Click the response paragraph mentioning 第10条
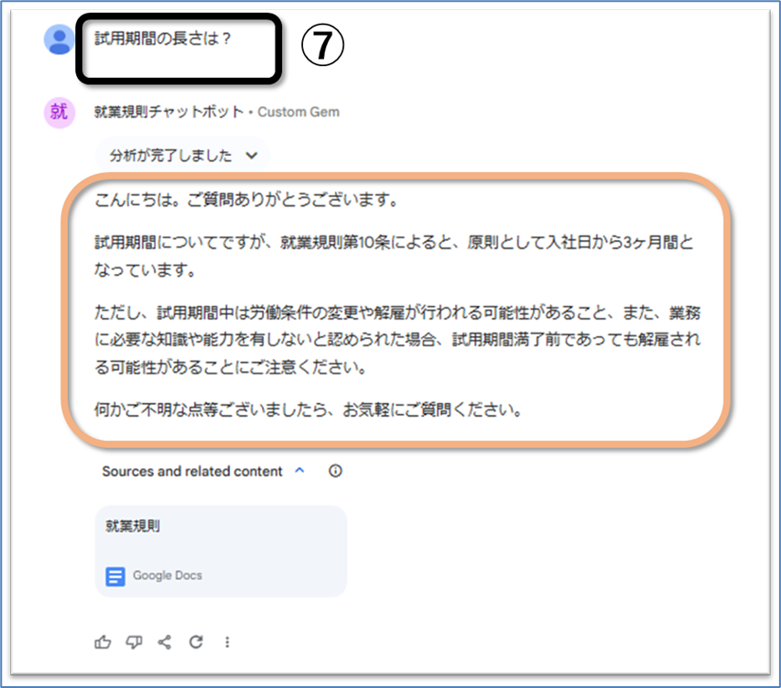The image size is (781, 688). tap(394, 257)
